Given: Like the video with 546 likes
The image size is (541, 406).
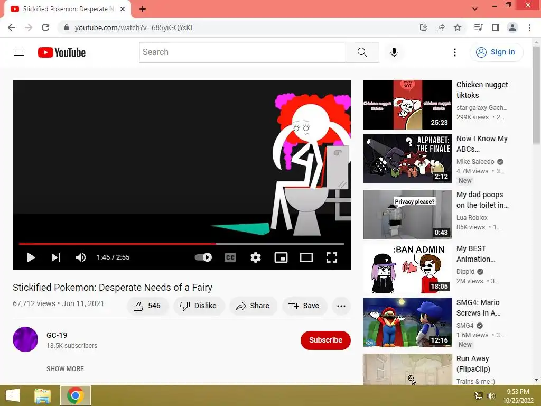Looking at the screenshot, I should [147, 306].
